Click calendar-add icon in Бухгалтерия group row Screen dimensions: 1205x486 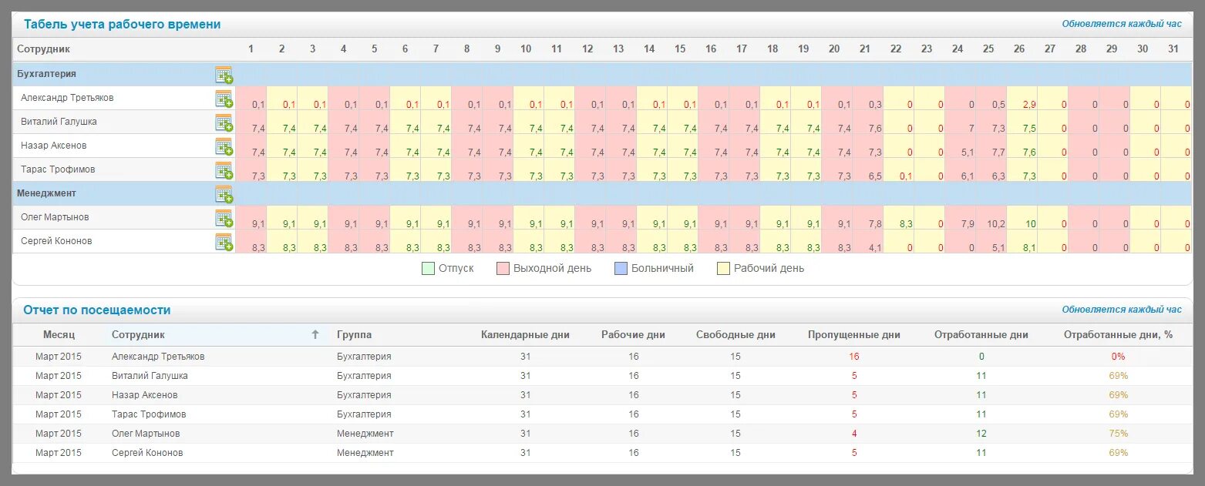click(x=224, y=75)
